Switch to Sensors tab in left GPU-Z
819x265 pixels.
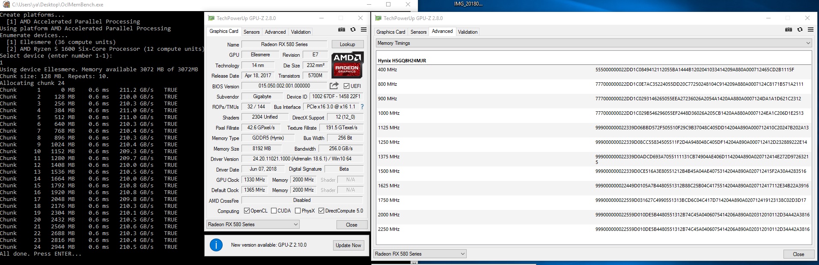[x=251, y=32]
